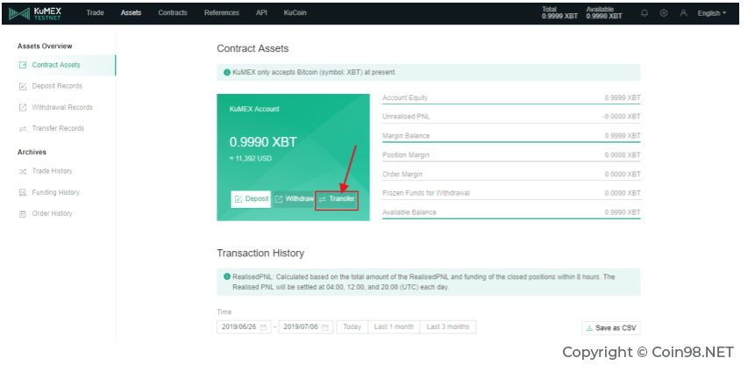Click the Position Margin row label
Viewport: 748px width, 365px height.
point(405,155)
